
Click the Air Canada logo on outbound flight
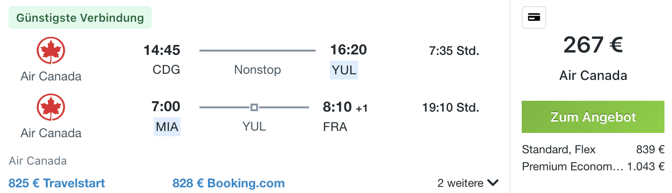coord(51,51)
